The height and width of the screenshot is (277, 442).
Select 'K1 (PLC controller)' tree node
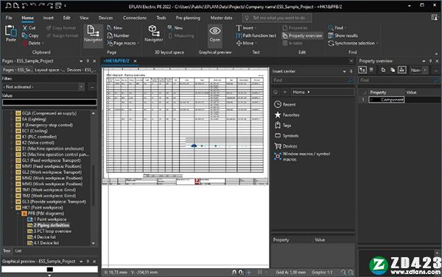coord(39,137)
